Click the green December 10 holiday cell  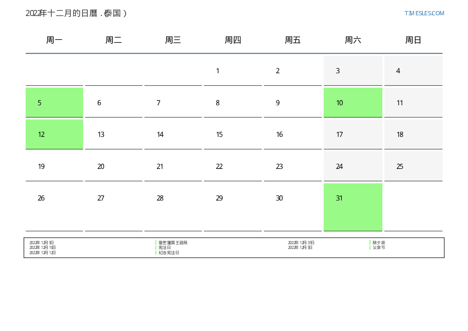click(353, 103)
